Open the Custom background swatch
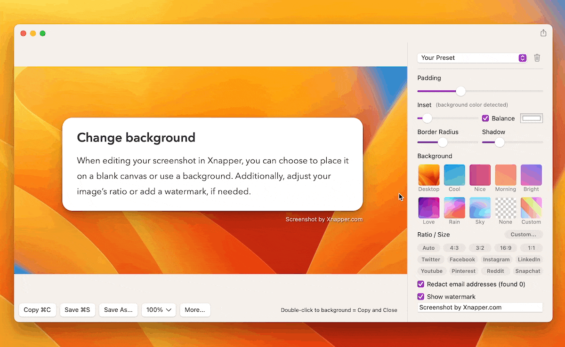The width and height of the screenshot is (565, 347). click(x=531, y=208)
